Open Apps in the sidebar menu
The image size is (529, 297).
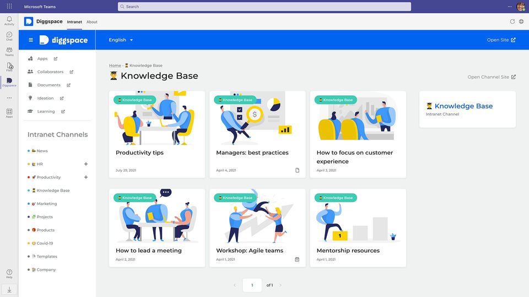[42, 59]
